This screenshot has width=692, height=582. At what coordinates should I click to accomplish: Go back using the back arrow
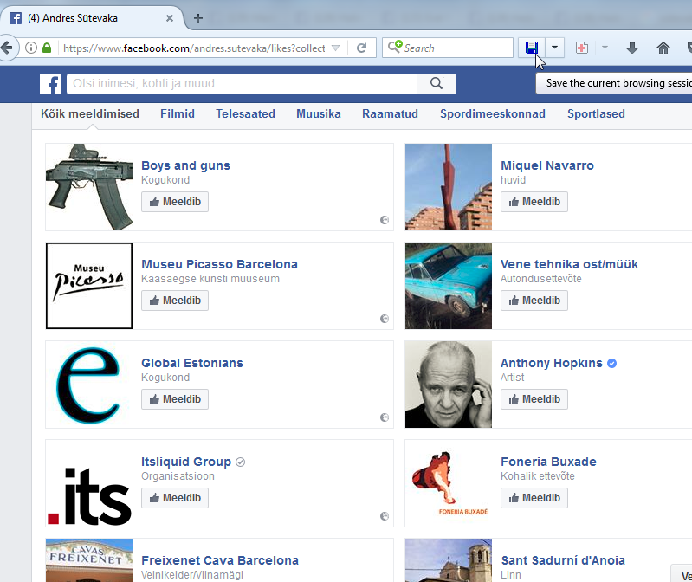click(7, 48)
